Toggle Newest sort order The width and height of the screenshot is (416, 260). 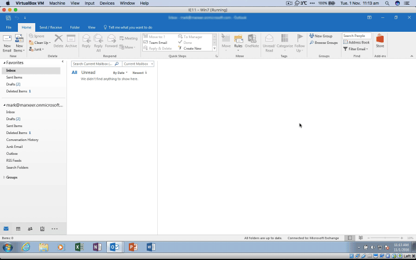pyautogui.click(x=140, y=73)
